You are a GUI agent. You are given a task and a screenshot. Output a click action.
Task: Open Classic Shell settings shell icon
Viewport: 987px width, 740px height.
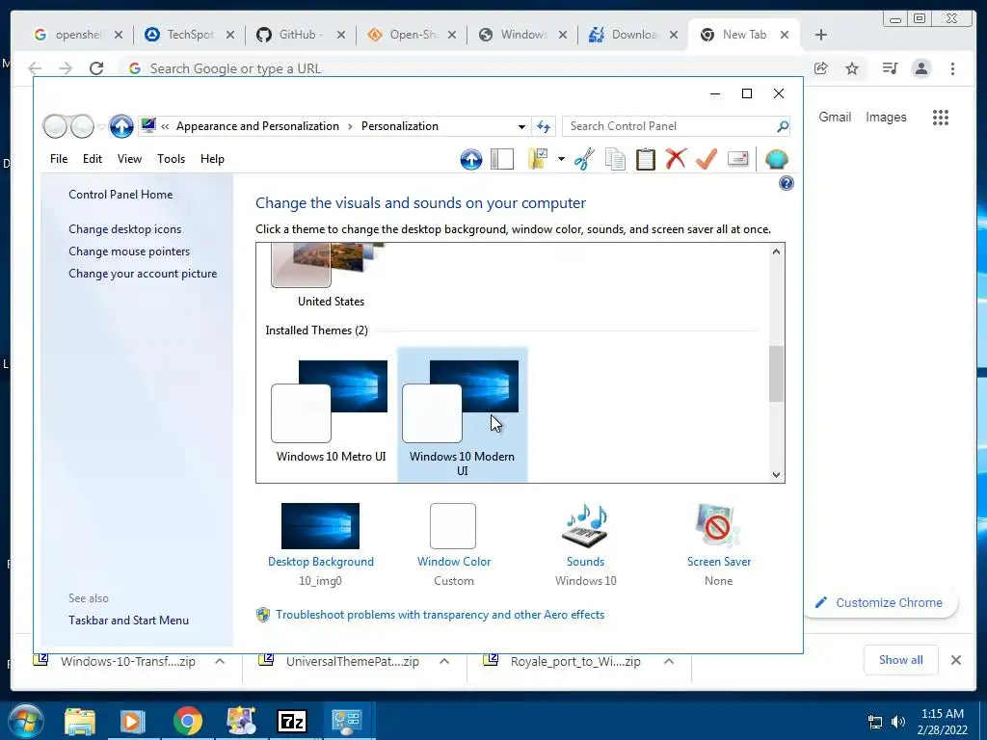(x=777, y=159)
